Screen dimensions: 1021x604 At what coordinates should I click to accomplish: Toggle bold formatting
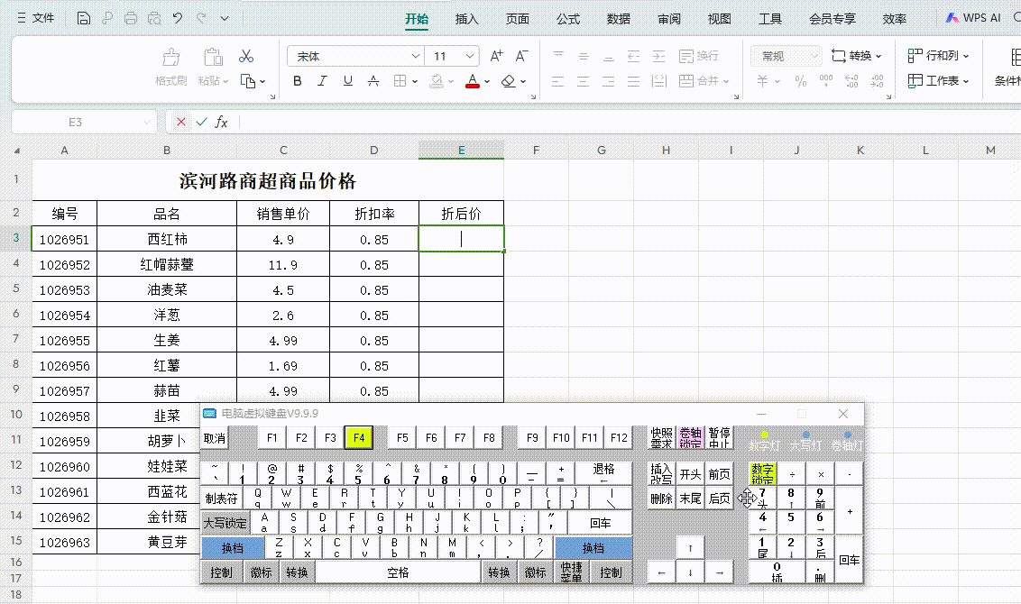(298, 81)
